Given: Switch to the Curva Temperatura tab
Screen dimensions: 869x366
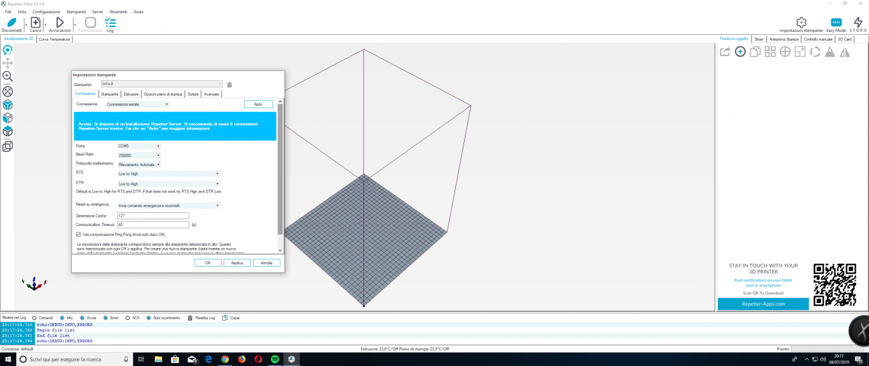Looking at the screenshot, I should point(54,39).
